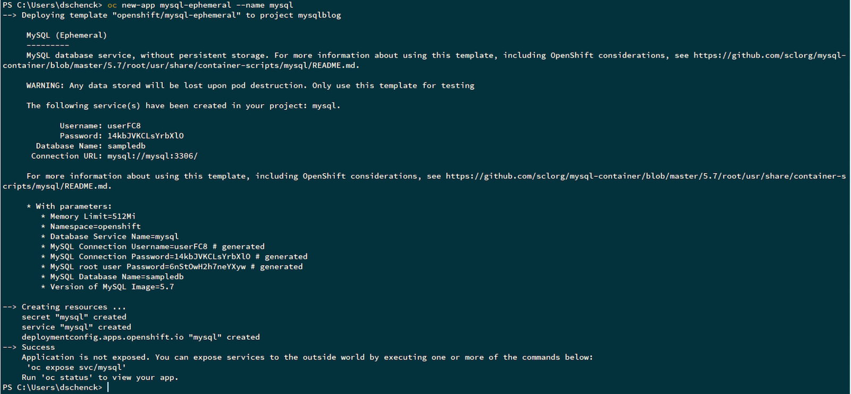Click the 'Username: userFC8' credential line
The width and height of the screenshot is (851, 394).
(x=100, y=126)
